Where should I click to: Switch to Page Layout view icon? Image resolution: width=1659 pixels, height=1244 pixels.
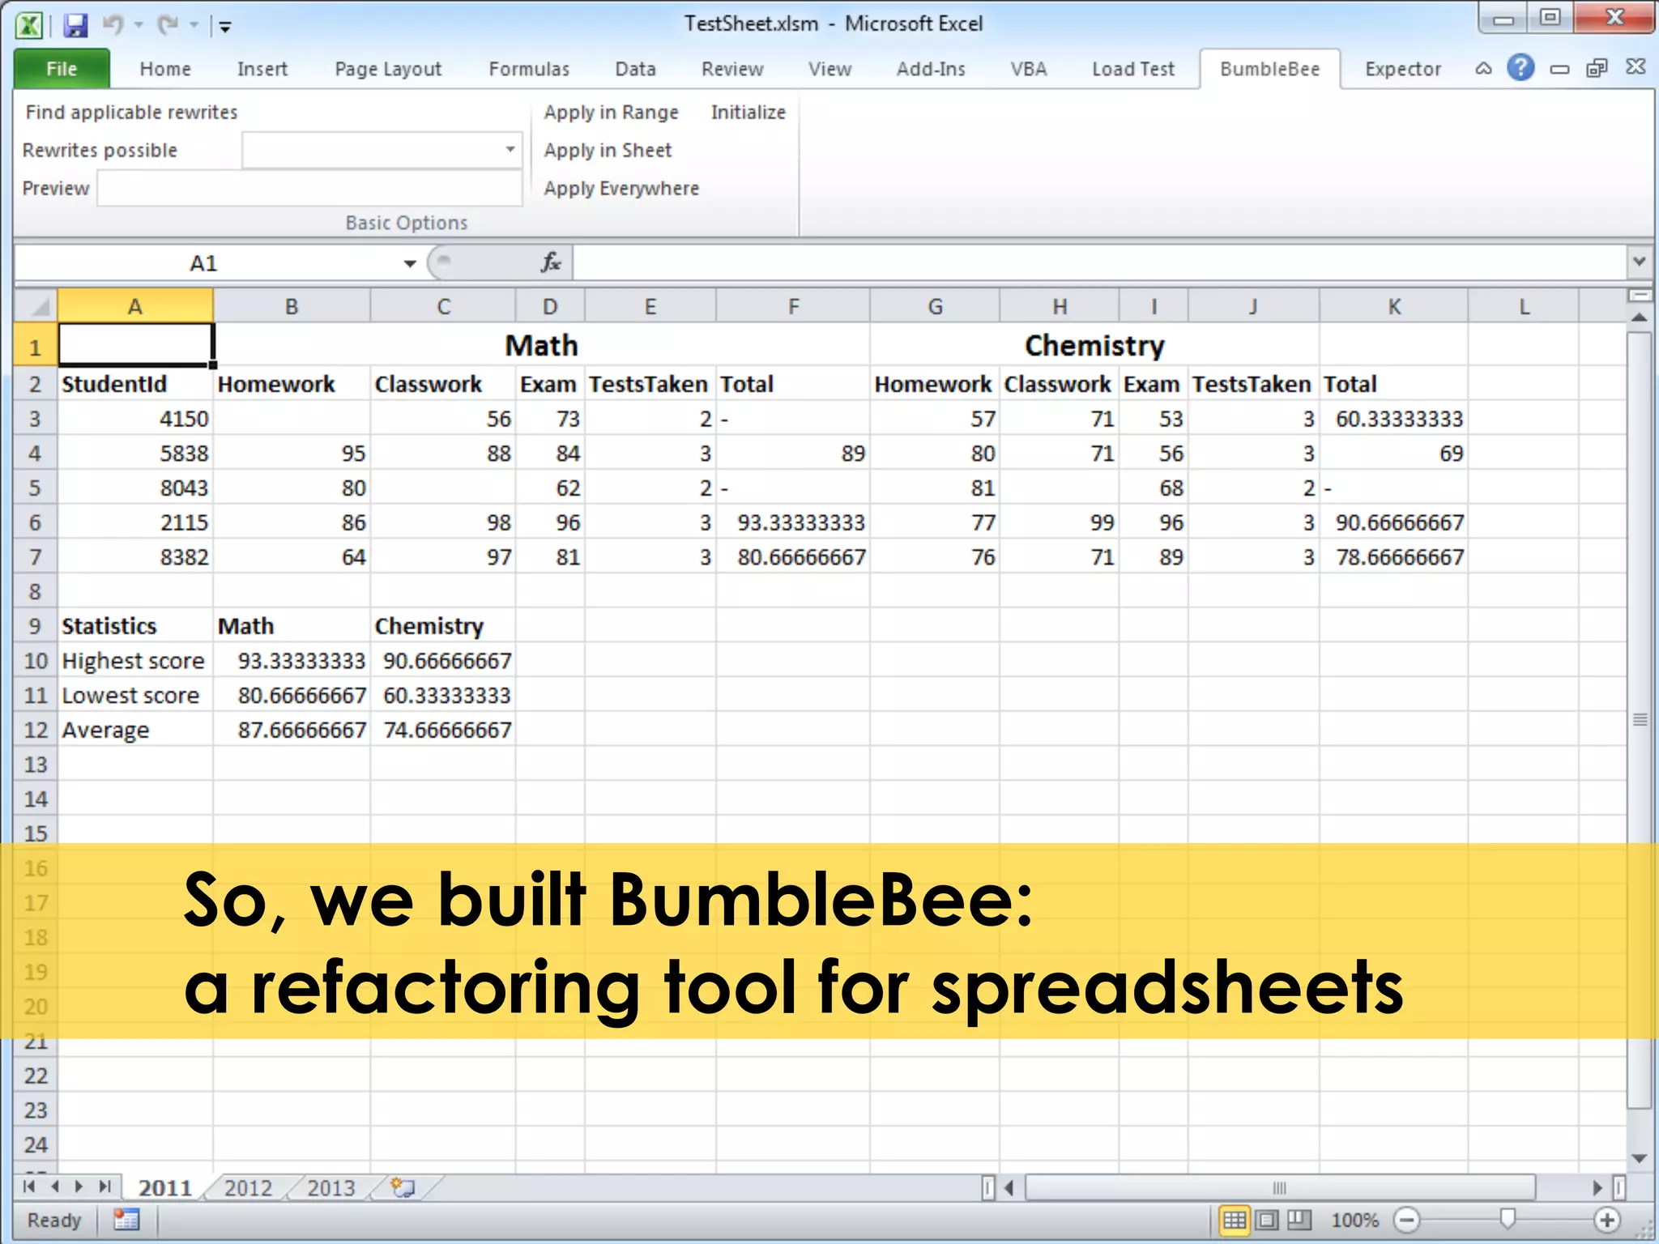1268,1220
